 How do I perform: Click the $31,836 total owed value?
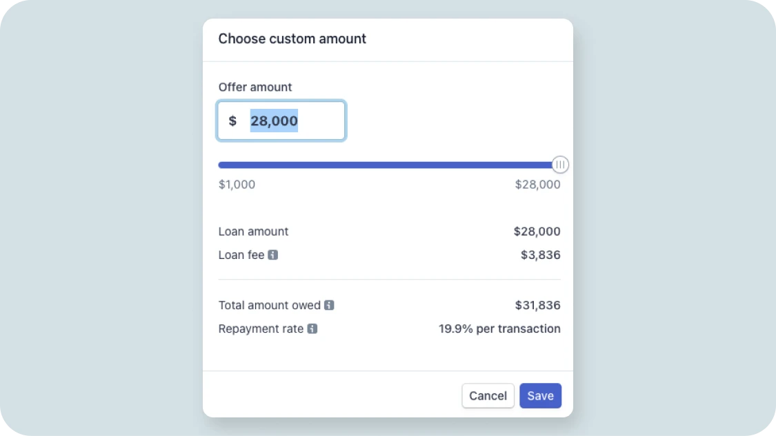tap(538, 305)
